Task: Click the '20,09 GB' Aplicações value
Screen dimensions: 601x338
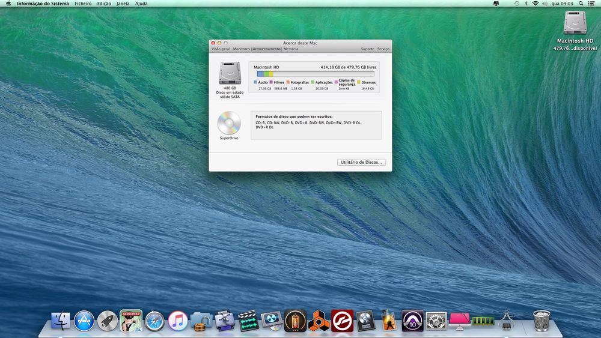Action: click(x=322, y=88)
